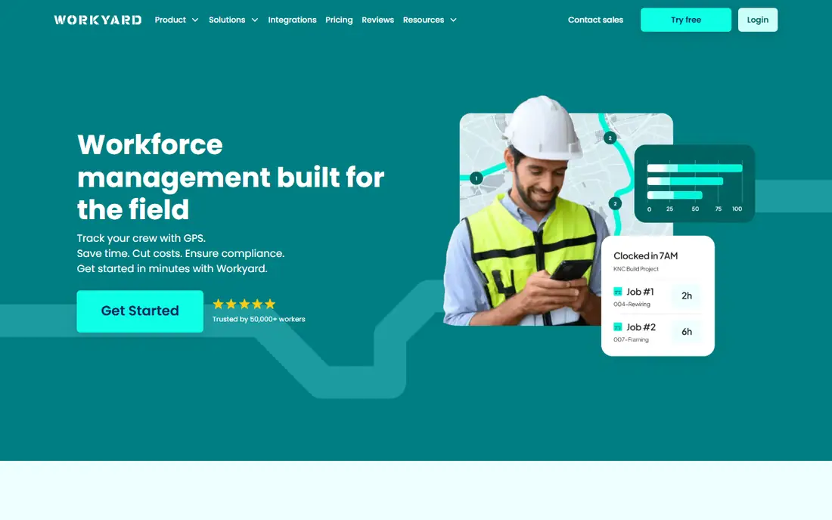
Task: Click the Login button
Action: click(757, 20)
